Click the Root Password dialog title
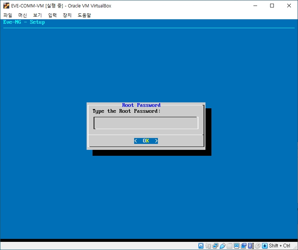The image size is (298, 250). tap(141, 105)
